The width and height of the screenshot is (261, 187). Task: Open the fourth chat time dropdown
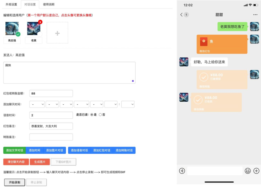tap(82, 104)
